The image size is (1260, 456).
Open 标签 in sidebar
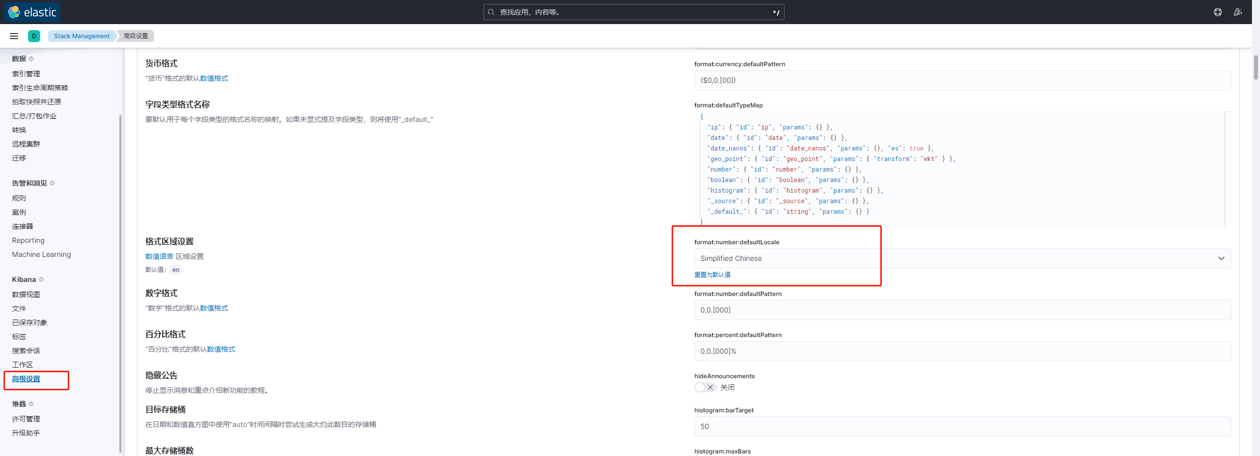(19, 337)
